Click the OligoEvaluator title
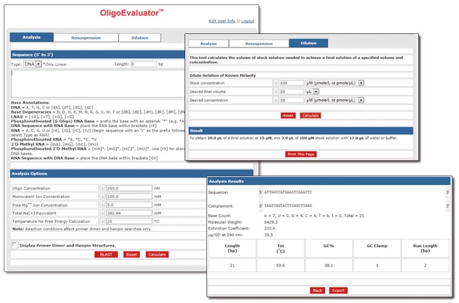 [x=131, y=13]
